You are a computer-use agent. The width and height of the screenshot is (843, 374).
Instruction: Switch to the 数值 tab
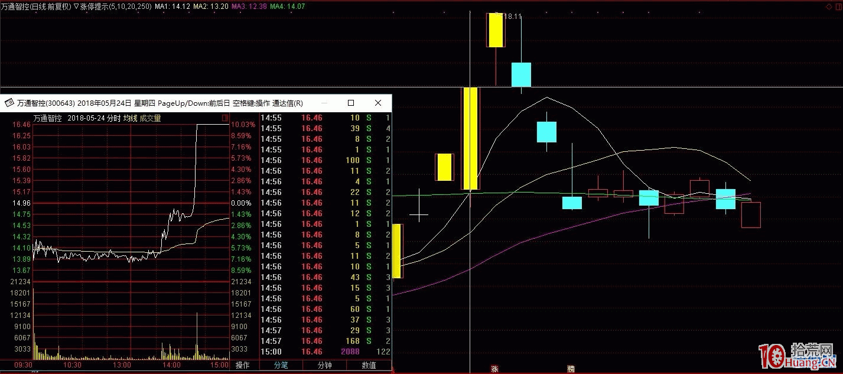(369, 365)
